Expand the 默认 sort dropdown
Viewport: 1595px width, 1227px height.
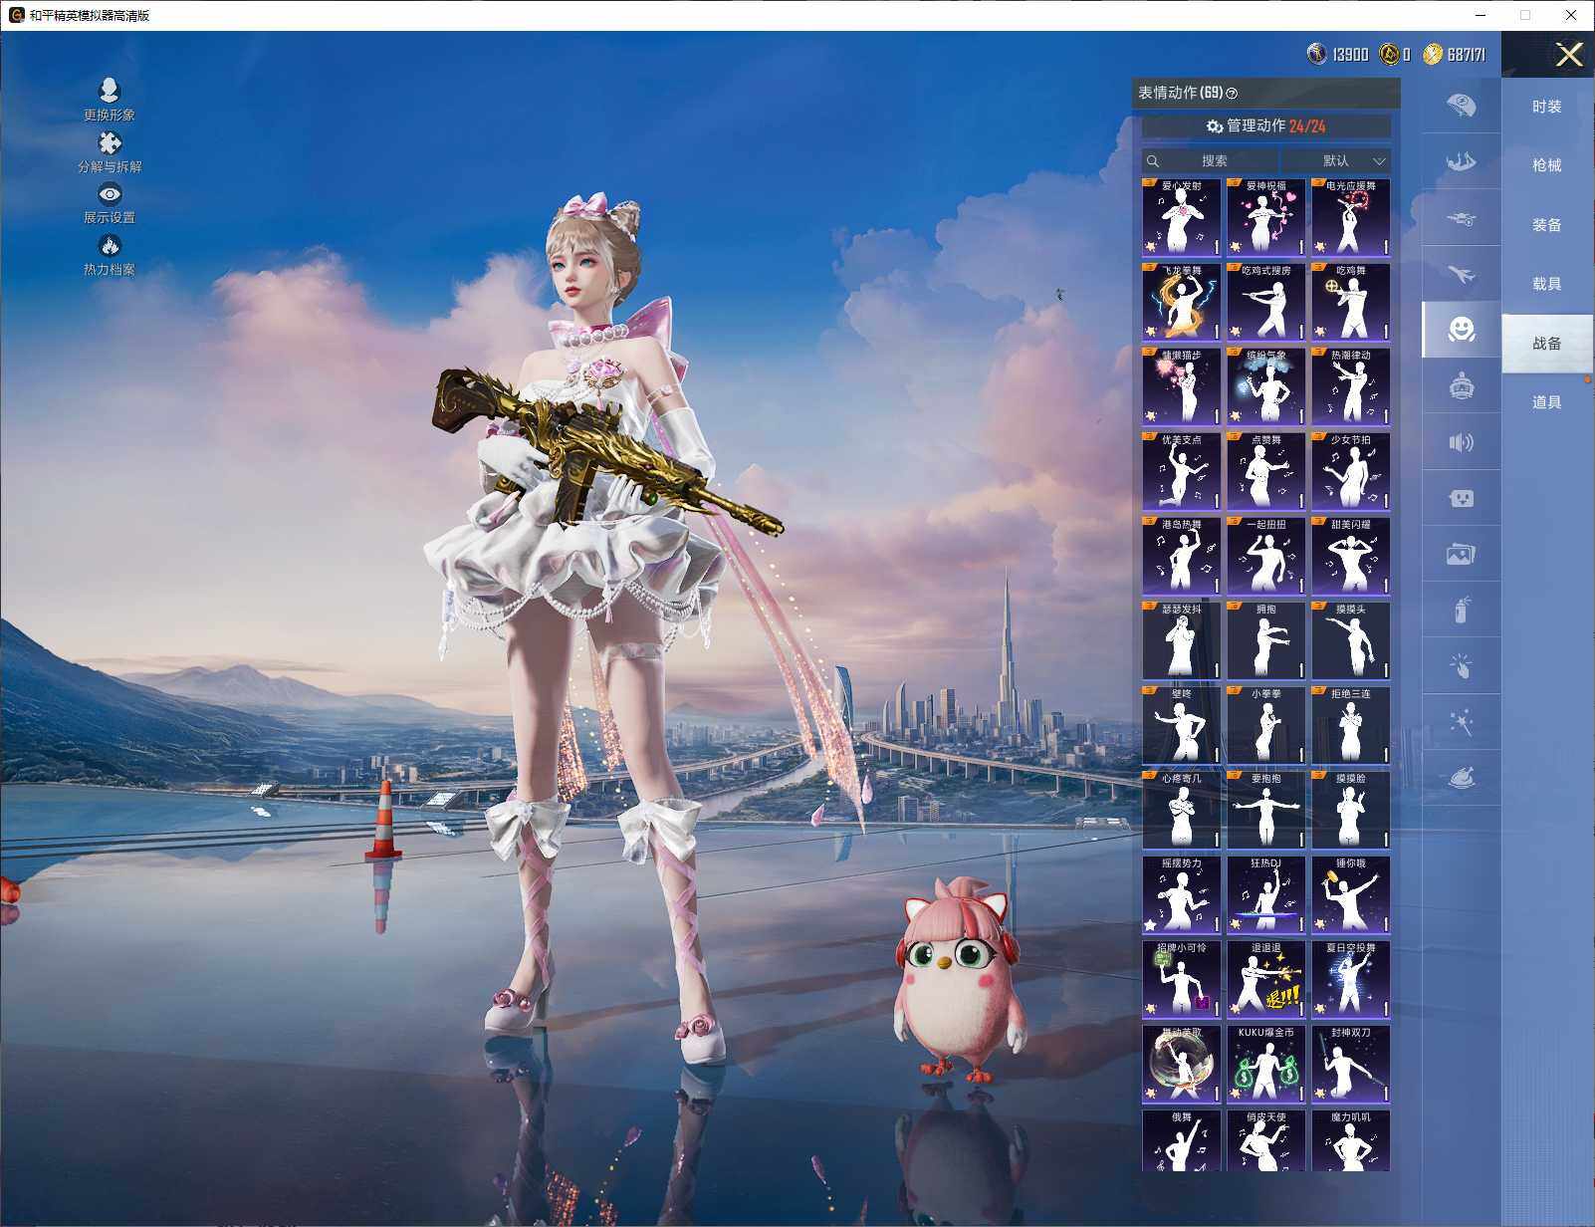coord(1336,160)
